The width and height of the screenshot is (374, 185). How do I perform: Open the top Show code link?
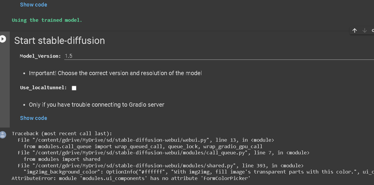(33, 4)
